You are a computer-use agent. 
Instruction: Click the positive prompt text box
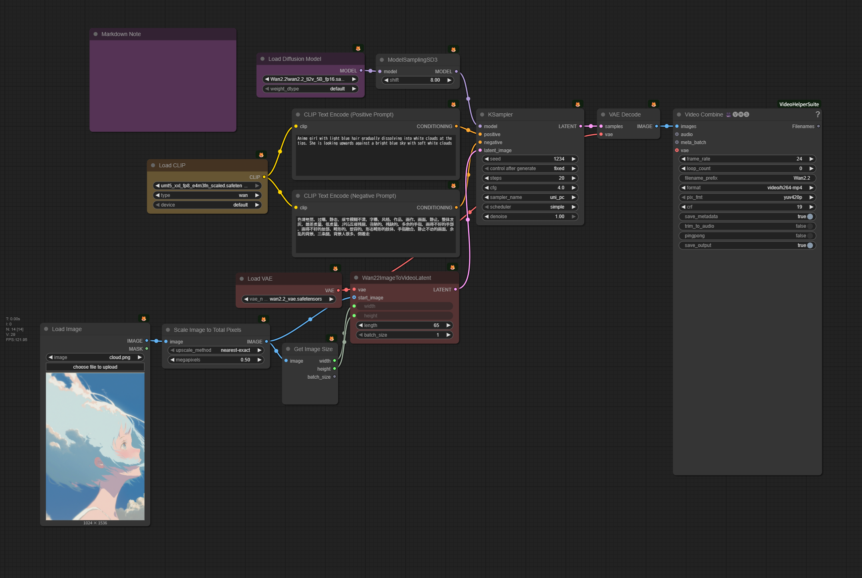pyautogui.click(x=375, y=156)
